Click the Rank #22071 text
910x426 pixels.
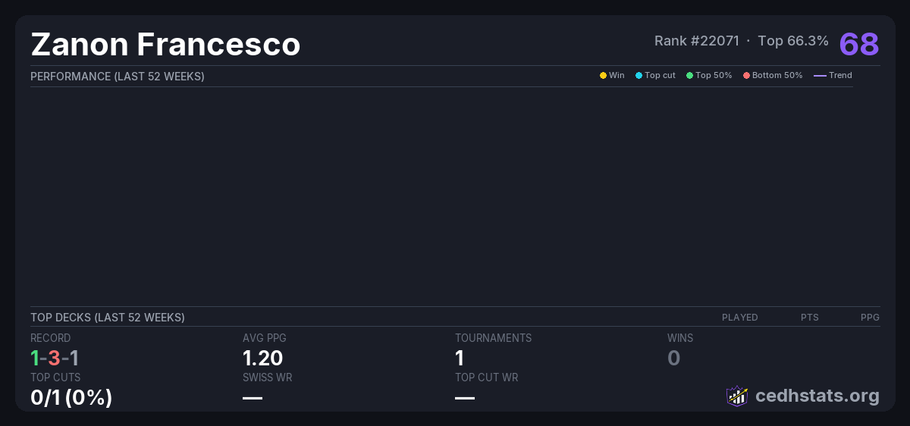coord(696,41)
